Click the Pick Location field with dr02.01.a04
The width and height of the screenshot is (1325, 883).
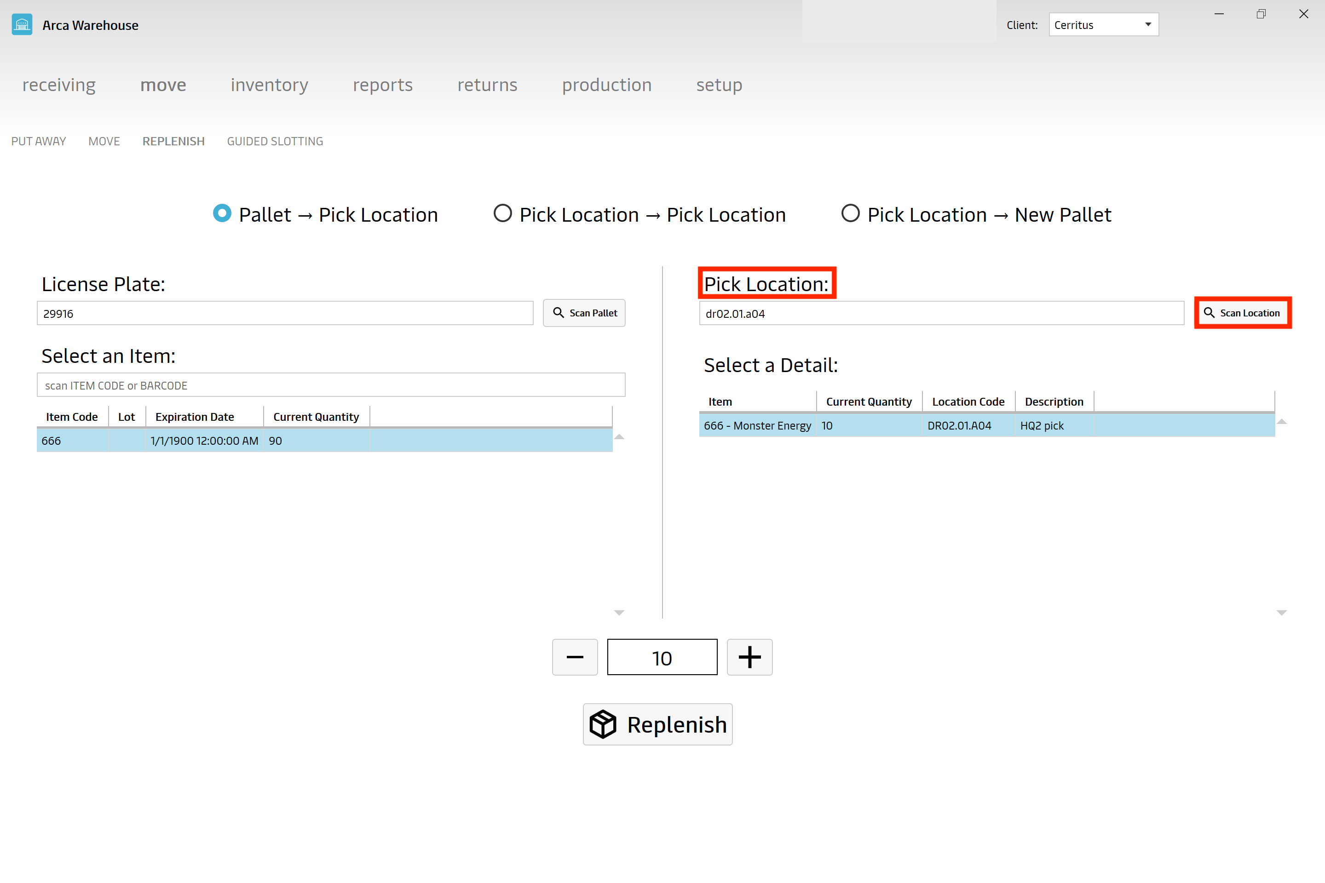(941, 313)
